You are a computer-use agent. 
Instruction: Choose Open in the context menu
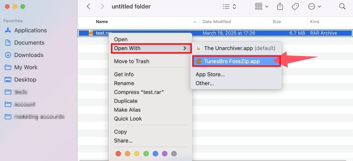(x=121, y=39)
